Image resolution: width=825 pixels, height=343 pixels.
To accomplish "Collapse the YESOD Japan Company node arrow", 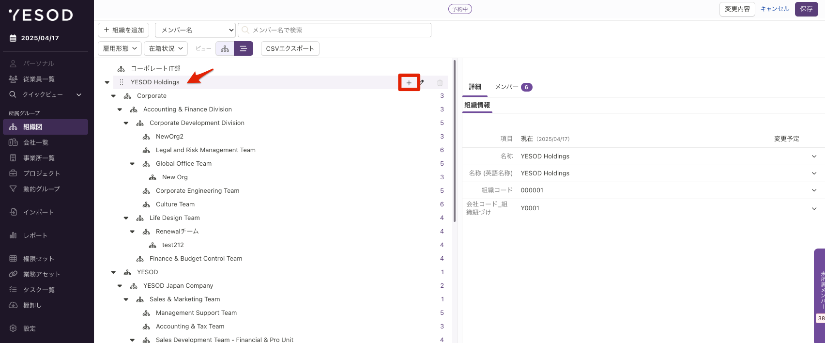I will [x=120, y=286].
